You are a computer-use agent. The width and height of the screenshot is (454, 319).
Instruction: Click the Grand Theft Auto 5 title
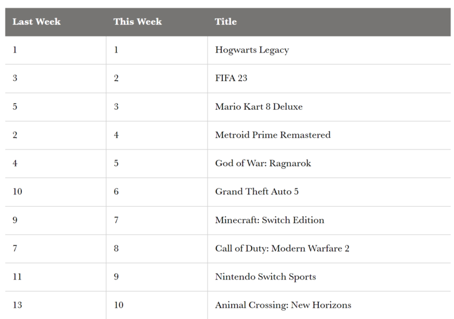point(257,191)
